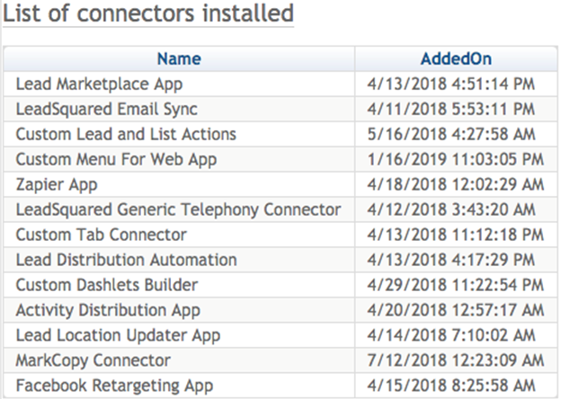Click Custom Tab Connector row
561x399 pixels.
(102, 235)
